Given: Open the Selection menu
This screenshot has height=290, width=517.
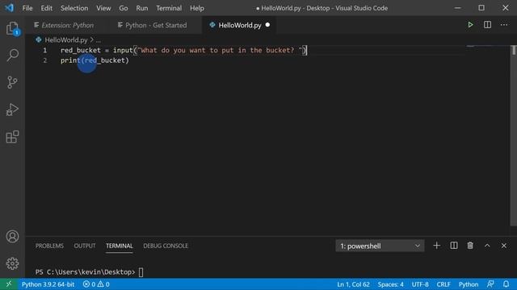Looking at the screenshot, I should pyautogui.click(x=74, y=8).
